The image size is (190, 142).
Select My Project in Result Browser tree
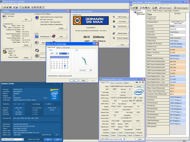click(142, 14)
